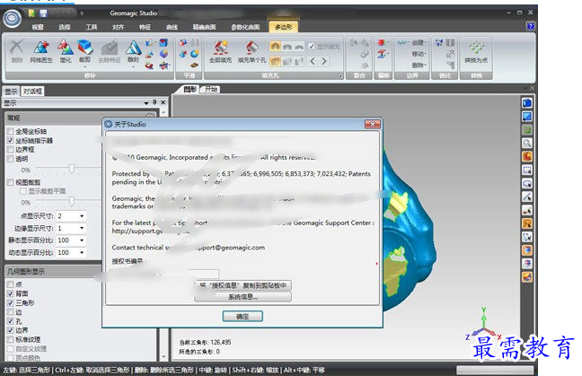The height and width of the screenshot is (376, 582).
Task: Switch to the 对齐 ribbon tab
Action: click(118, 27)
